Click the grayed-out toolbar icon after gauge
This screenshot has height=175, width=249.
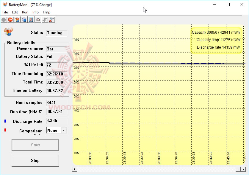click(45, 20)
